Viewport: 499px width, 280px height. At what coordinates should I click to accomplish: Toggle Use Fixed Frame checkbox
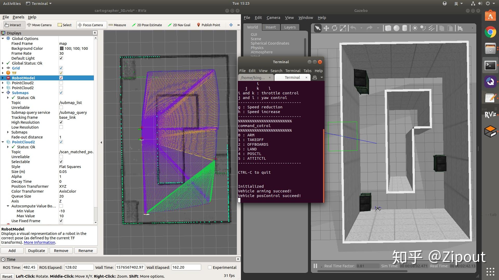tap(61, 221)
